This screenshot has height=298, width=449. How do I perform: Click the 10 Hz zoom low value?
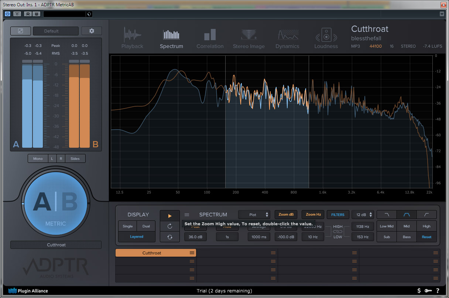click(313, 237)
